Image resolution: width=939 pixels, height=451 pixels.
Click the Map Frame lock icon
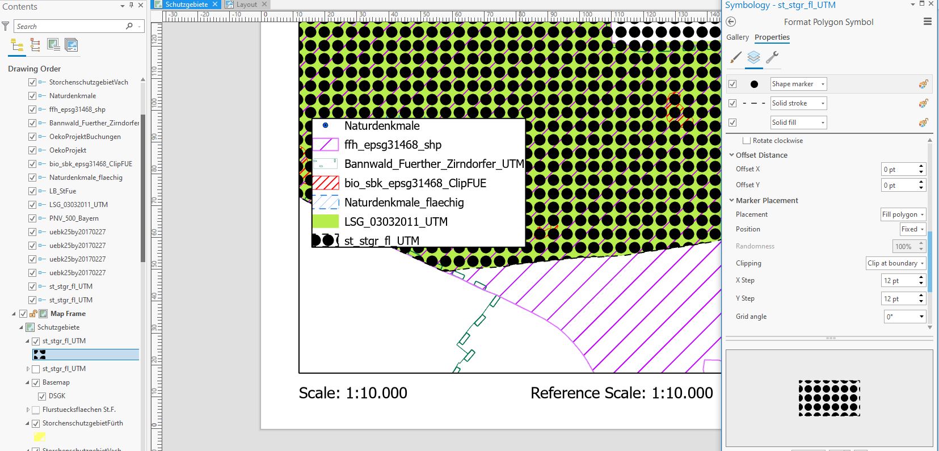[x=33, y=314]
